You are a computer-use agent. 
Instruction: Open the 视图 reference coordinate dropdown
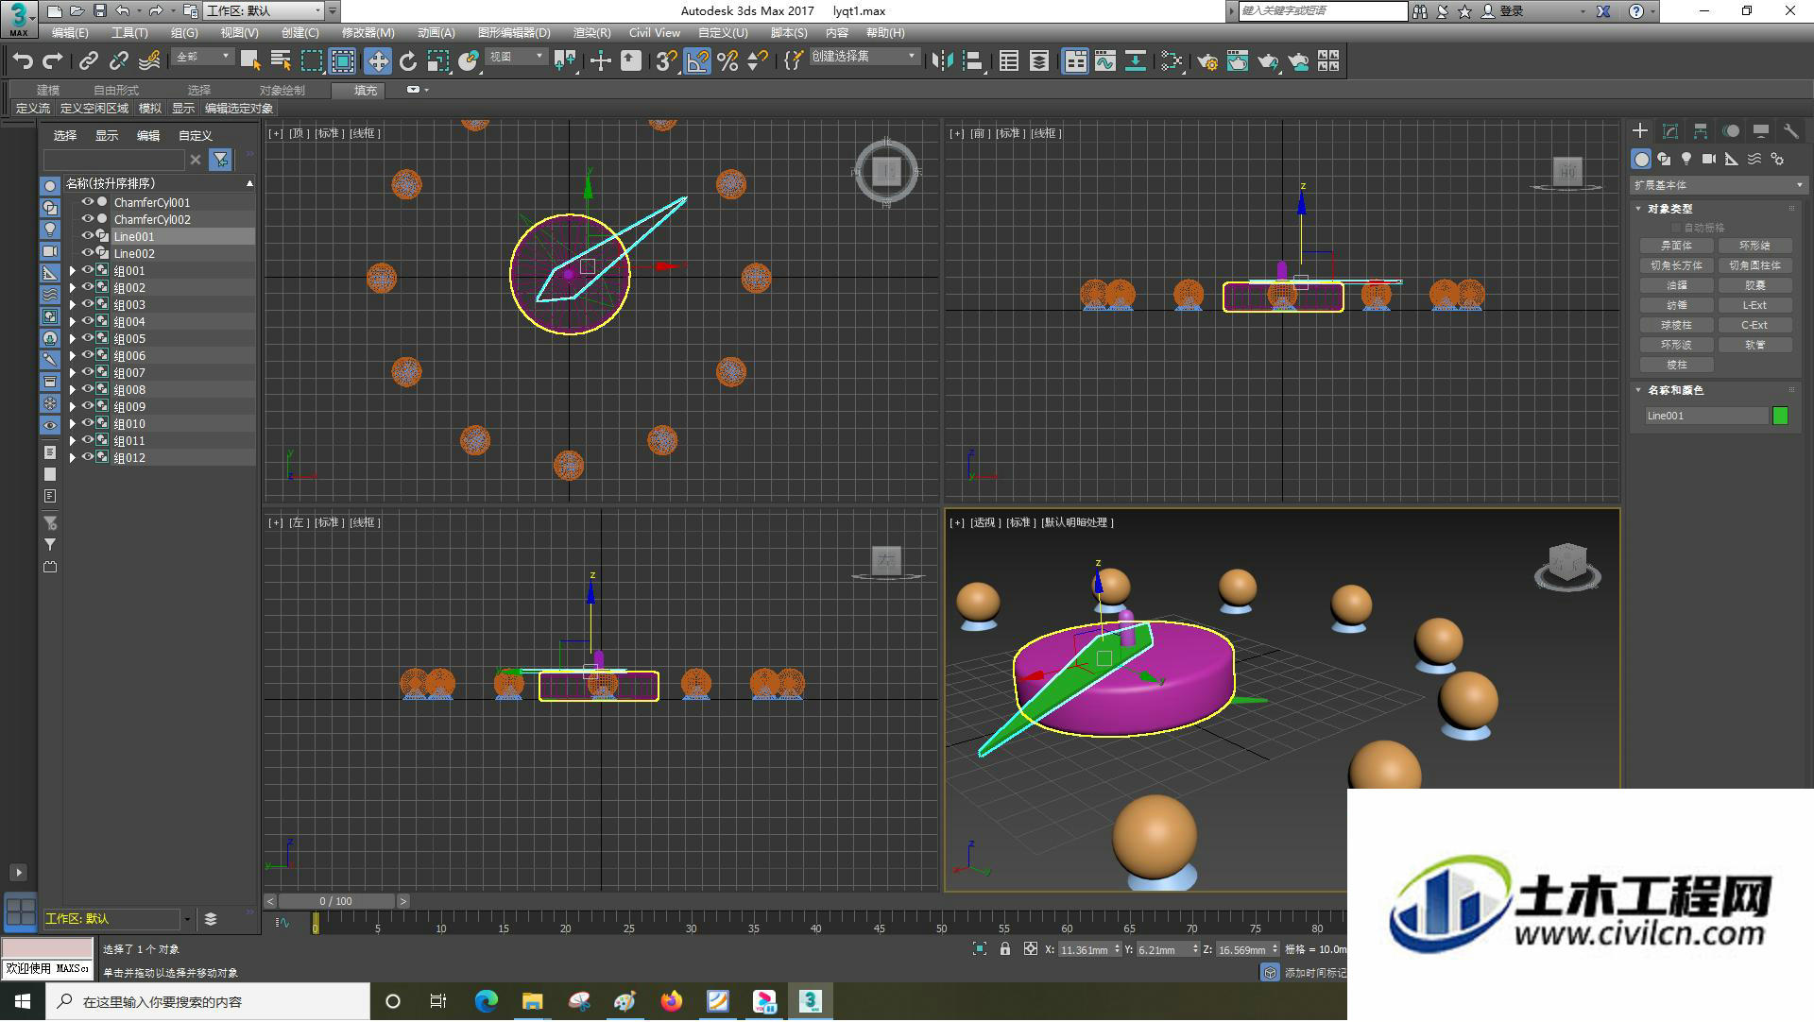click(516, 57)
